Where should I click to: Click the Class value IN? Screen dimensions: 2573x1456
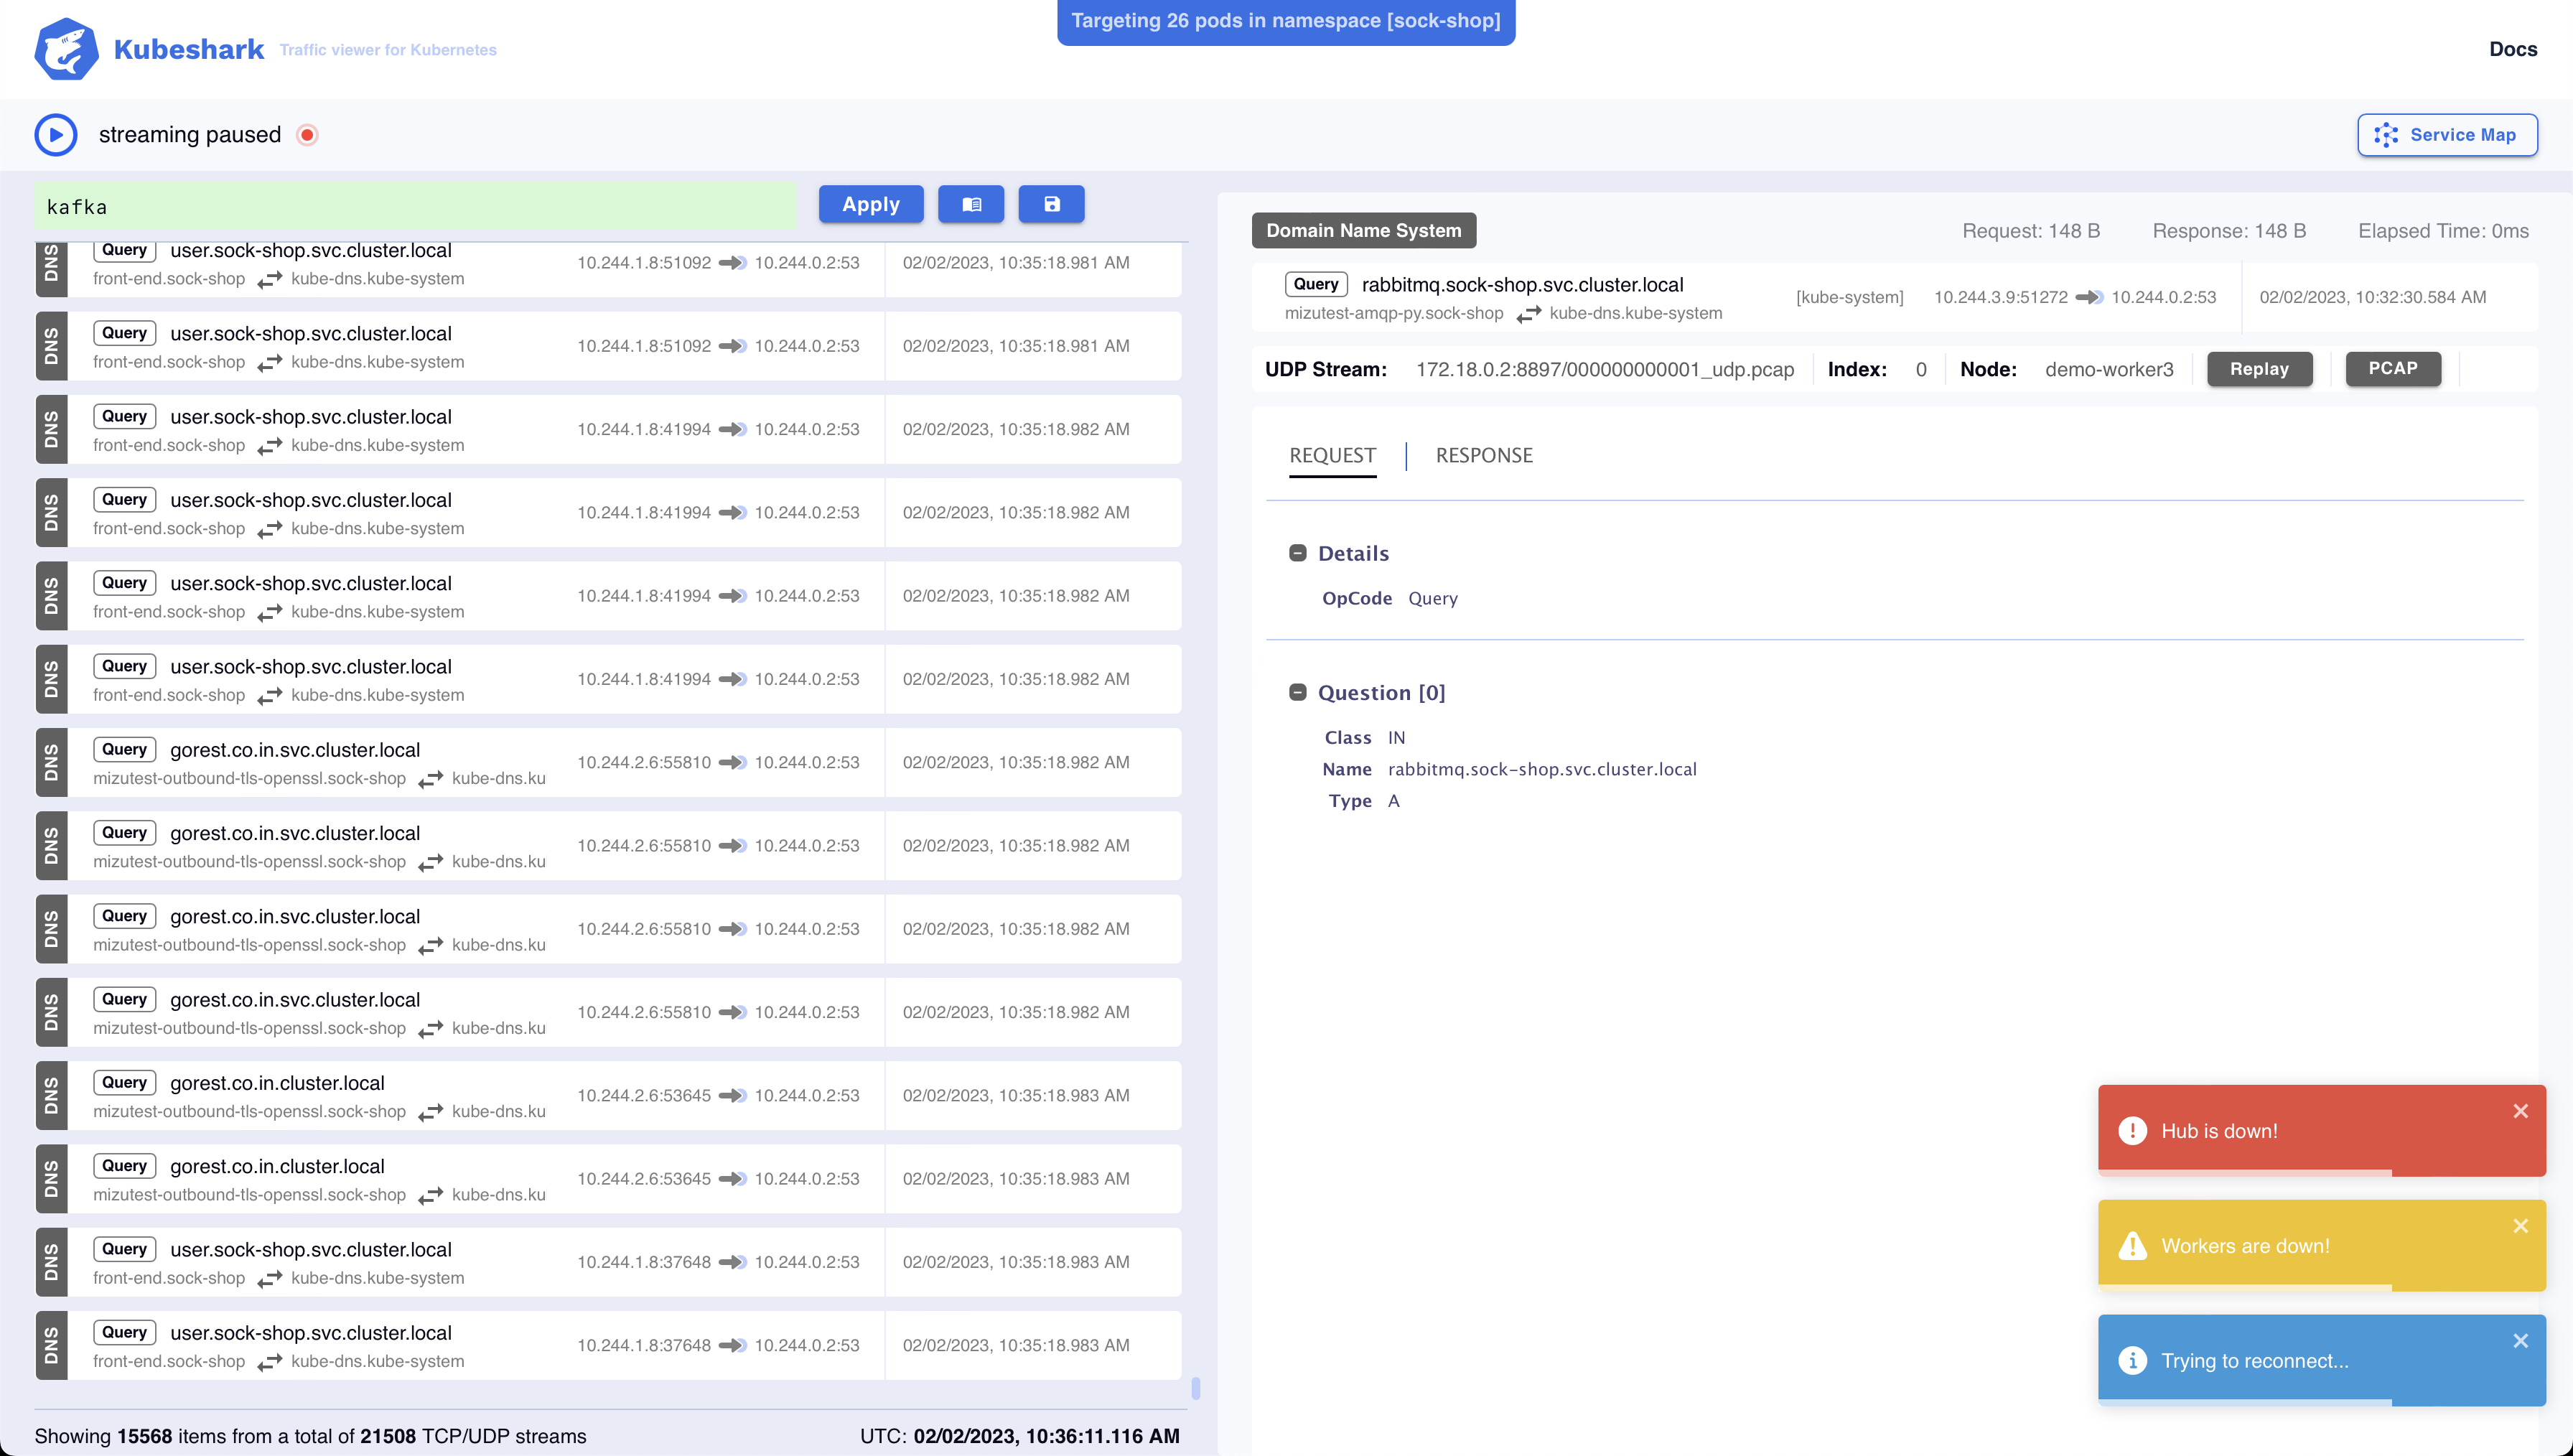point(1396,737)
